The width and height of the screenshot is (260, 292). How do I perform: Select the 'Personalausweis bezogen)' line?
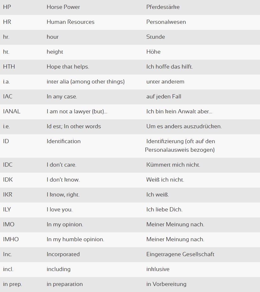point(180,150)
